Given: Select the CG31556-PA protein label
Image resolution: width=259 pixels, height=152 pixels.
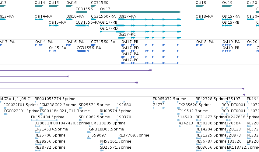Looking at the screenshot, I should [89, 48].
